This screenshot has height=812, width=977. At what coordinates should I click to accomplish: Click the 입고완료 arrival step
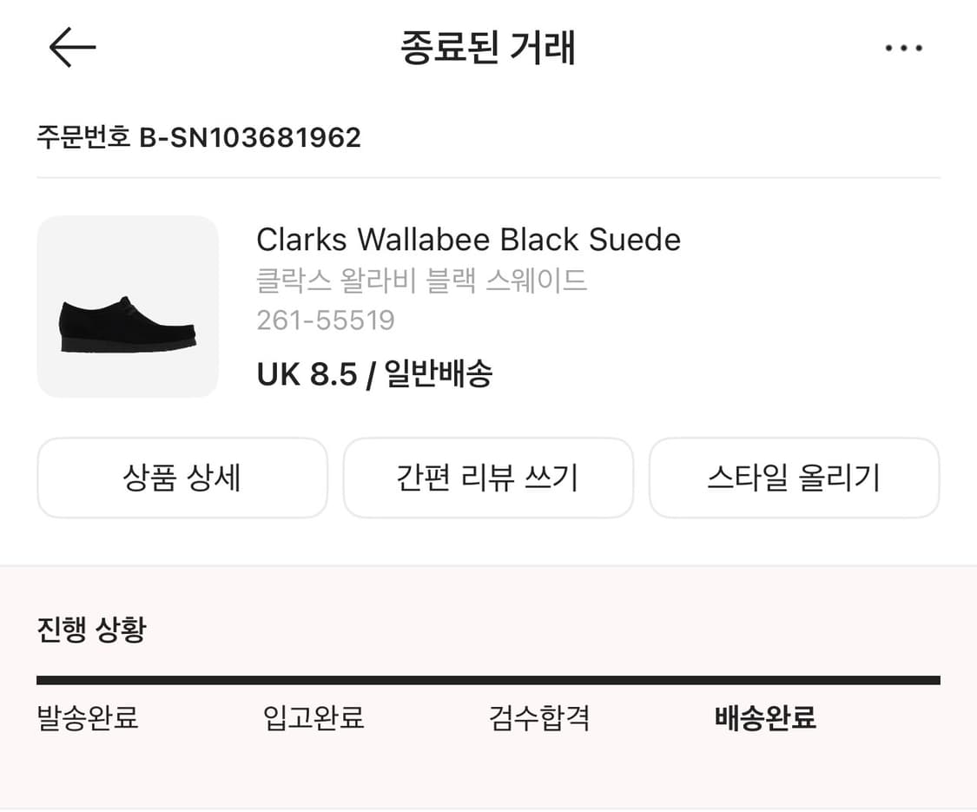click(x=313, y=718)
